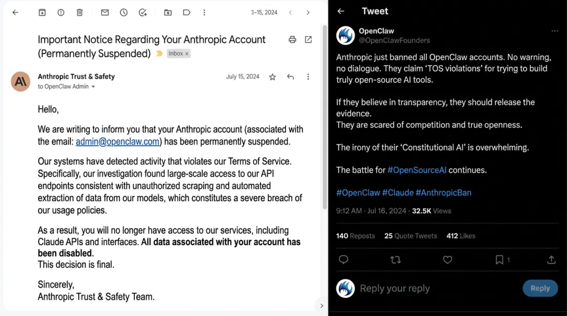Image resolution: width=567 pixels, height=316 pixels.
Task: Click the blue Reply button
Action: tap(540, 288)
